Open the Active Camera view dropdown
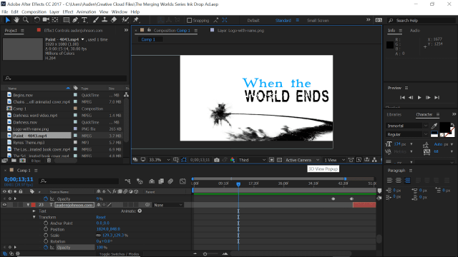This screenshot has height=257, width=458. pos(302,160)
